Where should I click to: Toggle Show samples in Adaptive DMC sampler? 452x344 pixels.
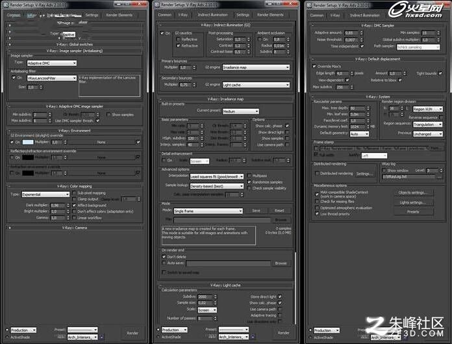pyautogui.click(x=108, y=114)
